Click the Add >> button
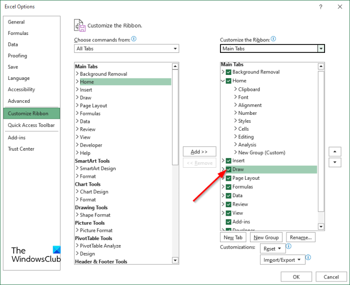 [x=199, y=152]
